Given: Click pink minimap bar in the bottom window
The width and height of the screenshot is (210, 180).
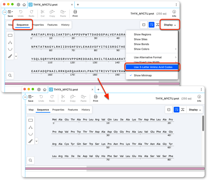Looking at the screenshot, I should click(x=115, y=169).
